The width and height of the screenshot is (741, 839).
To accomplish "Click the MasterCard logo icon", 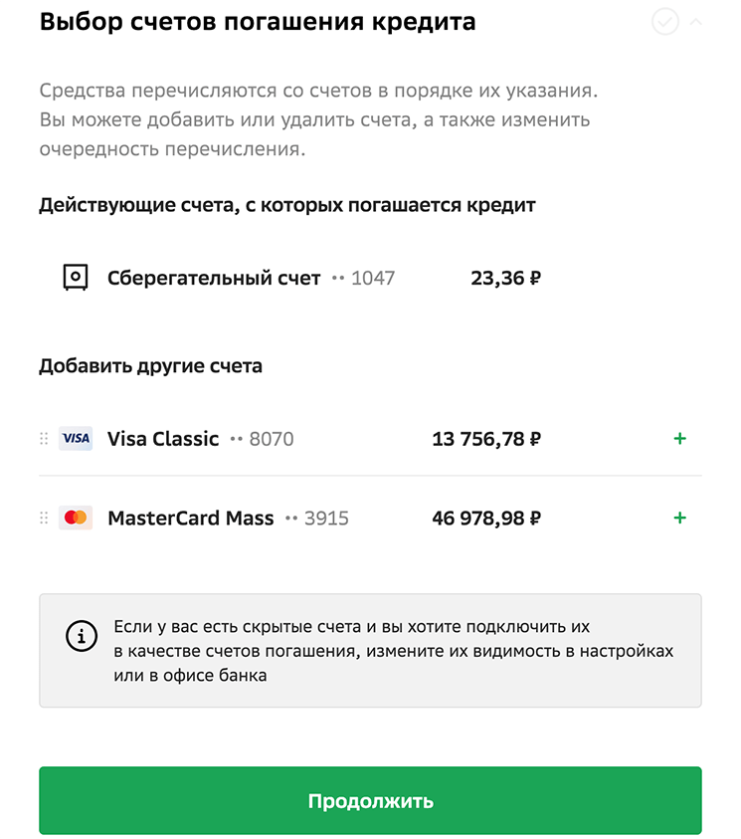I will tap(76, 519).
